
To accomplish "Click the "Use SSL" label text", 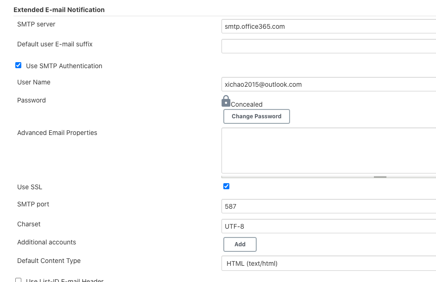I will click(x=30, y=187).
